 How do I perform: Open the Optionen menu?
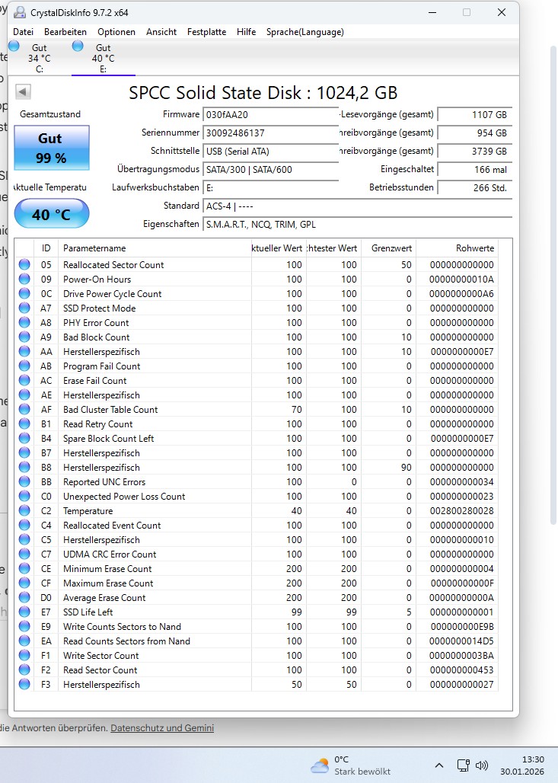(116, 32)
